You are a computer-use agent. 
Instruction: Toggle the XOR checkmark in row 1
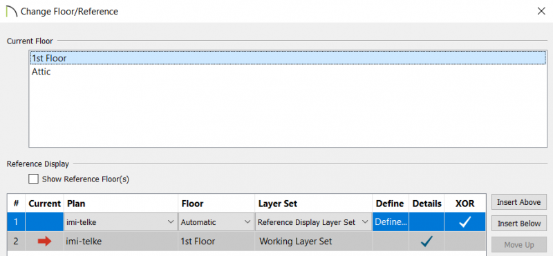(465, 222)
